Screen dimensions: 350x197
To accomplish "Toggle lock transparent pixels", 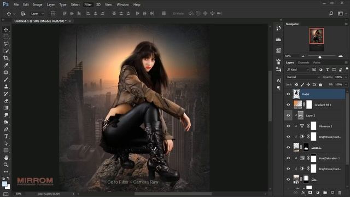I will click(296, 84).
